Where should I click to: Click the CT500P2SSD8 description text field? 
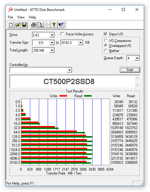[72, 81]
